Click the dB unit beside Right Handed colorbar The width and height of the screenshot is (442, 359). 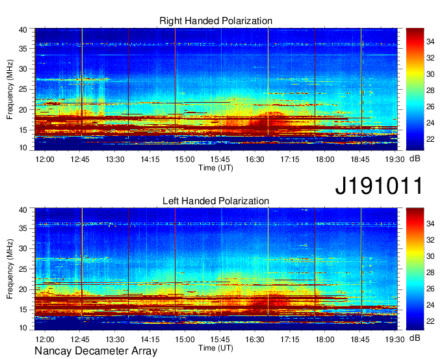click(415, 159)
